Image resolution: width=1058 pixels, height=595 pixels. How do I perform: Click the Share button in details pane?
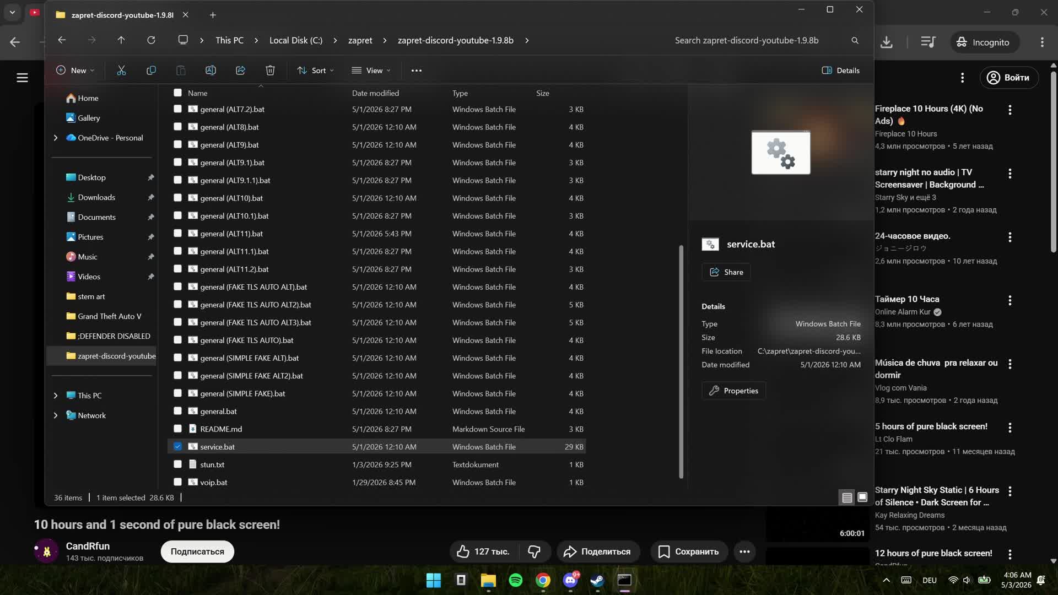[726, 272]
